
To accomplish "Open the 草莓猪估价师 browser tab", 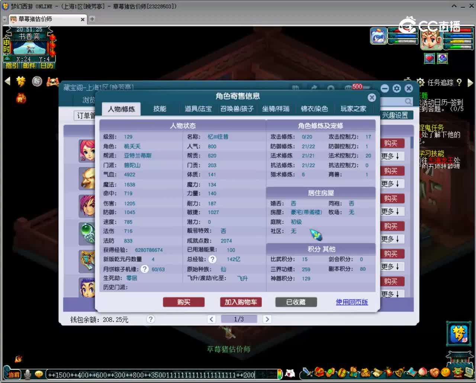I will pyautogui.click(x=48, y=19).
